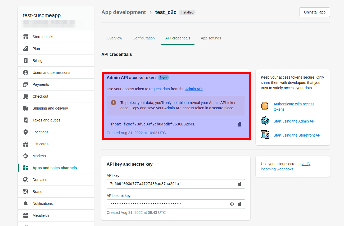Click the Brand icon in sidebar
Screen dimensions: 344x226
(x=26, y=192)
